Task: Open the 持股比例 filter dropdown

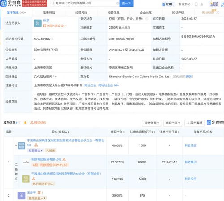Action: click(x=172, y=123)
